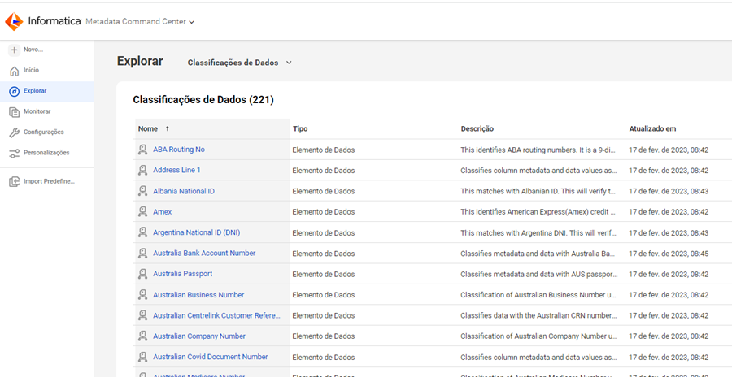Click description 'This matches with Argentina DNI...'

pyautogui.click(x=538, y=233)
